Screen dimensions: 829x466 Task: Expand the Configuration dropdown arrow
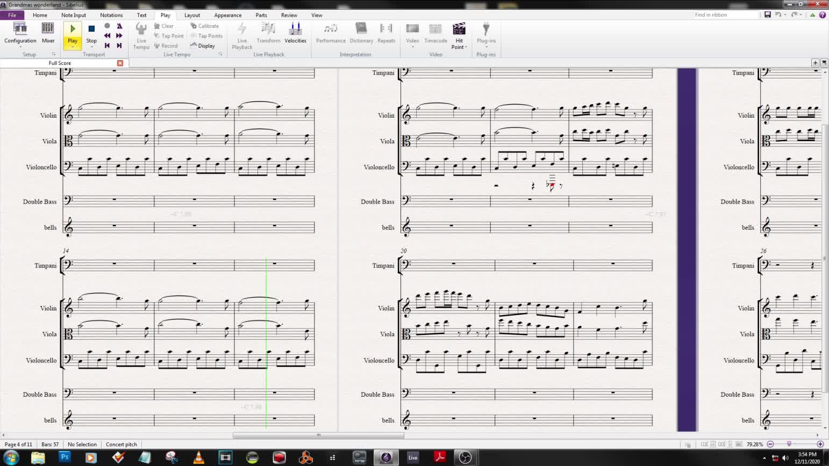pyautogui.click(x=20, y=47)
